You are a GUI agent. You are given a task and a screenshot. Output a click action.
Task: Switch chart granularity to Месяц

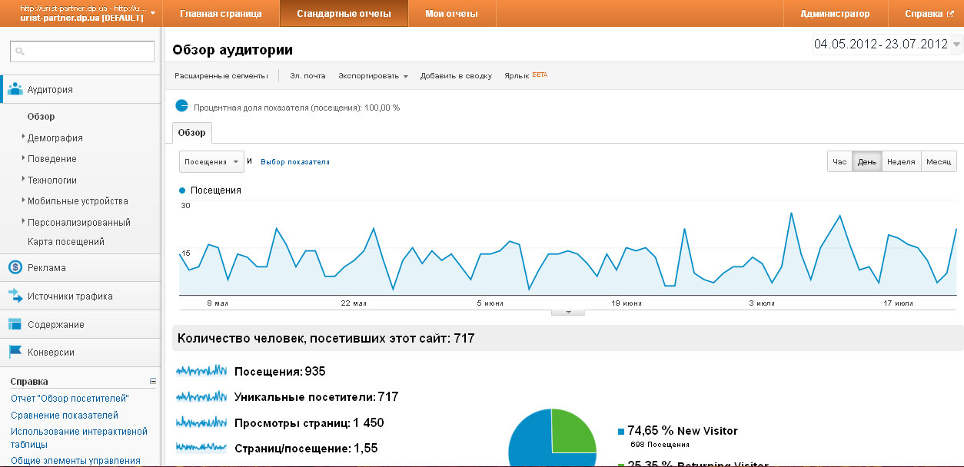pos(939,161)
